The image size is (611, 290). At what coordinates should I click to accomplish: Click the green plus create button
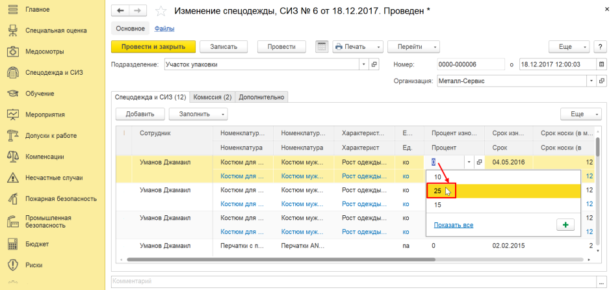point(565,225)
